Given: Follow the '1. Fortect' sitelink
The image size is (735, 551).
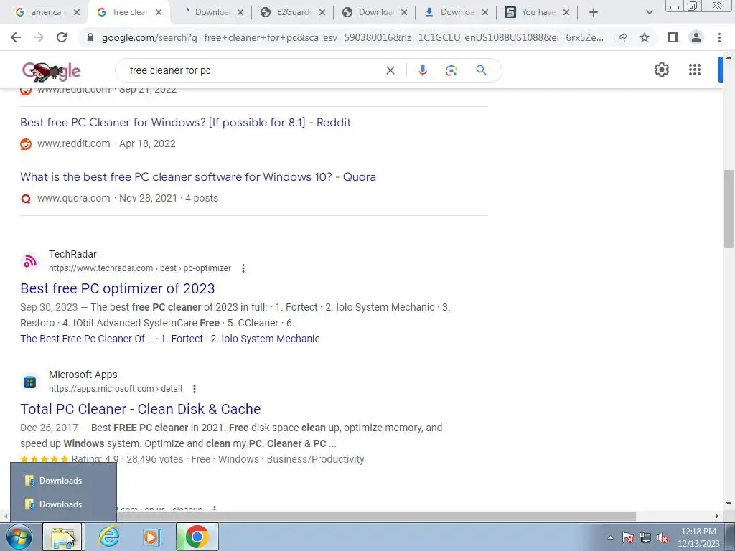Looking at the screenshot, I should (182, 339).
